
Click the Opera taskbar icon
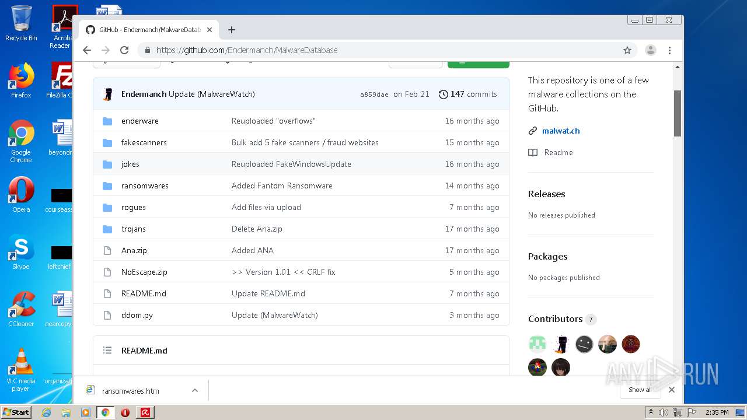click(125, 412)
